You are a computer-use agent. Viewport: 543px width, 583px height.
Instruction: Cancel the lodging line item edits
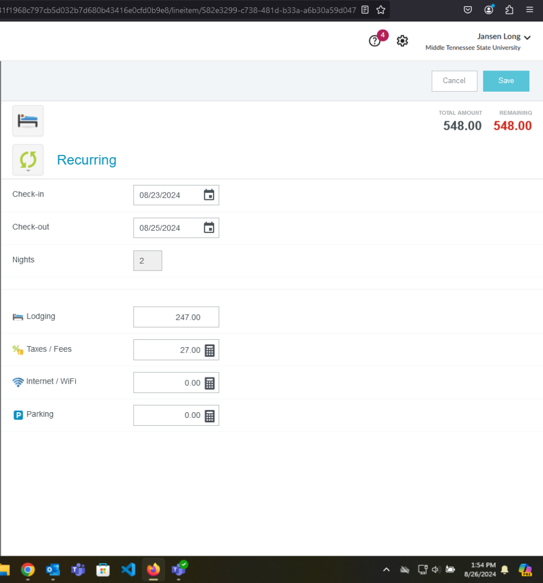click(x=454, y=81)
